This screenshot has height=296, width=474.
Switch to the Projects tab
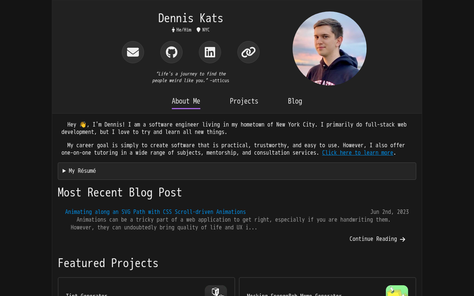(244, 101)
